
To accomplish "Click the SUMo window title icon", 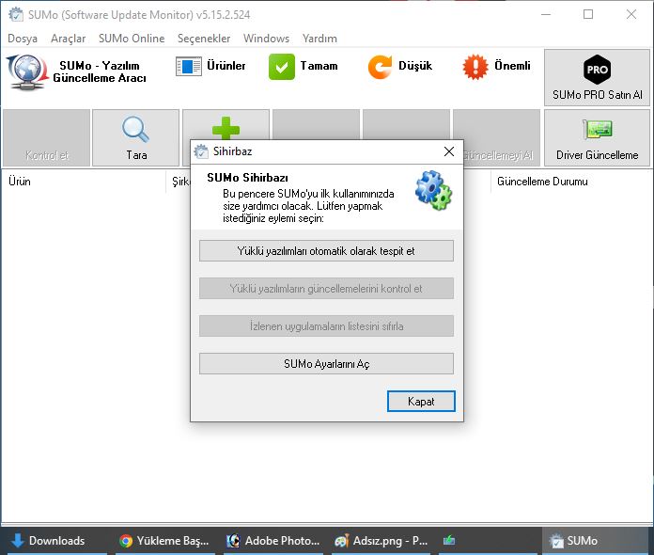I will (x=16, y=14).
